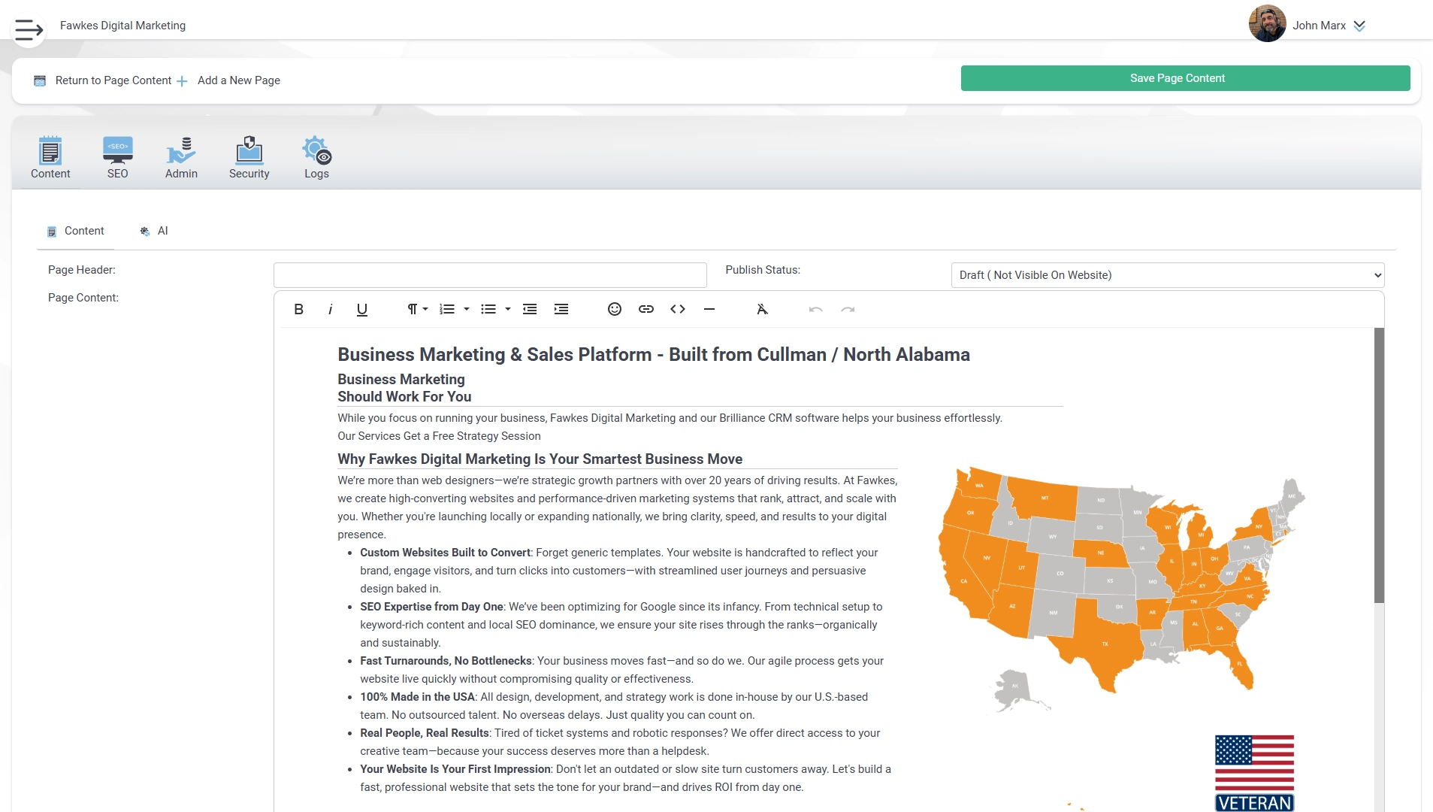Open the SEO settings section
This screenshot has height=812, width=1433.
(118, 157)
